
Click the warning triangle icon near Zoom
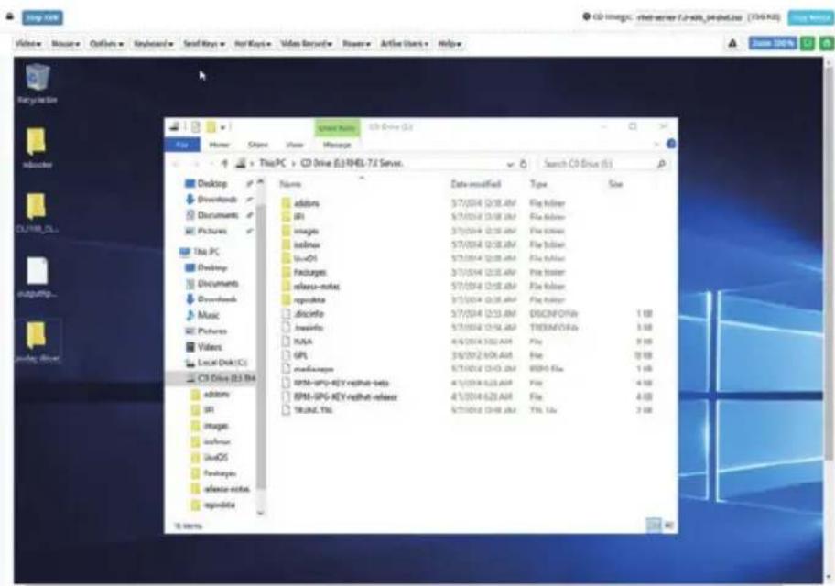tap(732, 43)
